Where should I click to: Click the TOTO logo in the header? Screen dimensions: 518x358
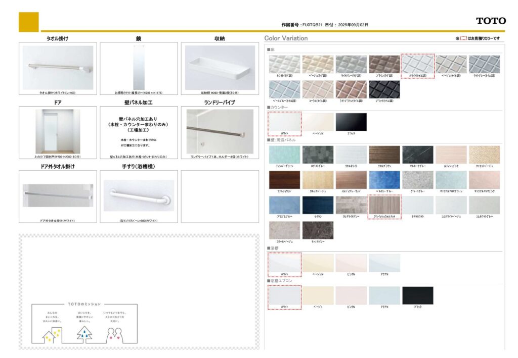[490, 21]
